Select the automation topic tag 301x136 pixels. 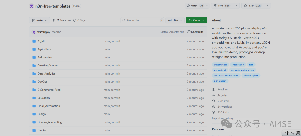(x=220, y=65)
